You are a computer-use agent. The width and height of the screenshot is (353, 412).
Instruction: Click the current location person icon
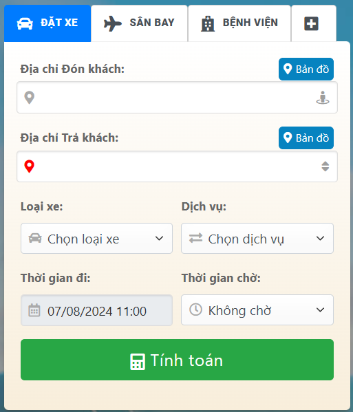323,98
